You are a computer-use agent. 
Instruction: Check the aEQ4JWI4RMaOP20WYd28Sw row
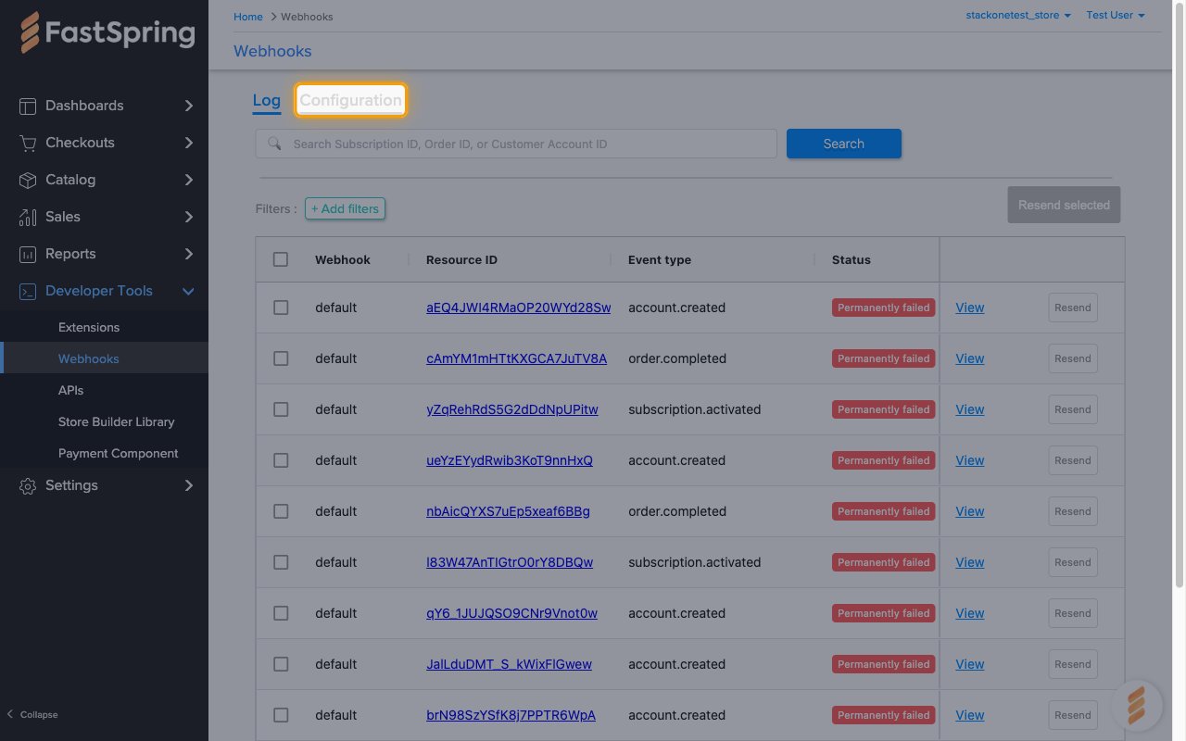(x=281, y=308)
